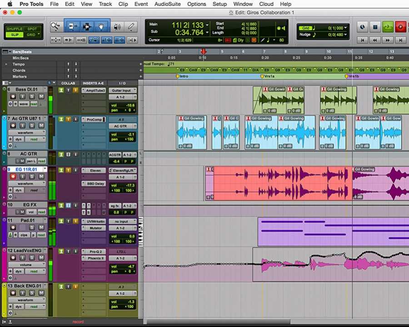Image resolution: width=409 pixels, height=327 pixels.
Task: Select the Scrubber speaker tool
Action: tap(117, 27)
